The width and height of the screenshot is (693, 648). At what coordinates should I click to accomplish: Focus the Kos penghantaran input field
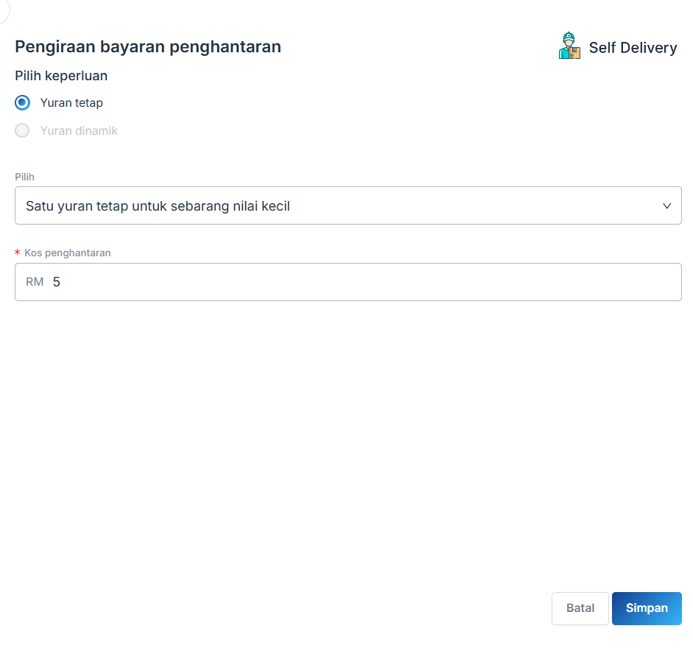(x=361, y=282)
